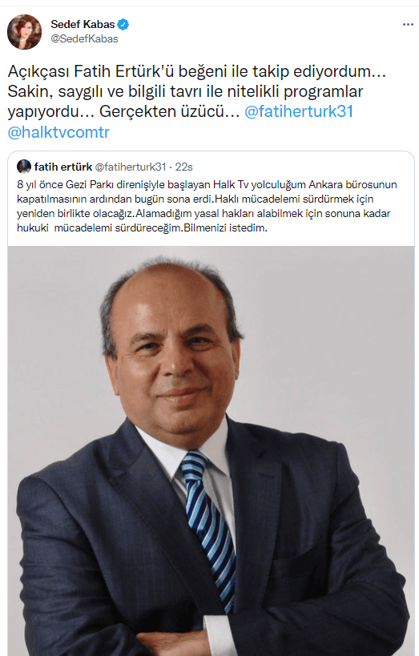This screenshot has height=656, width=419.
Task: Click gray @fatiherturk31 handle in quoted header
Action: pos(131,167)
